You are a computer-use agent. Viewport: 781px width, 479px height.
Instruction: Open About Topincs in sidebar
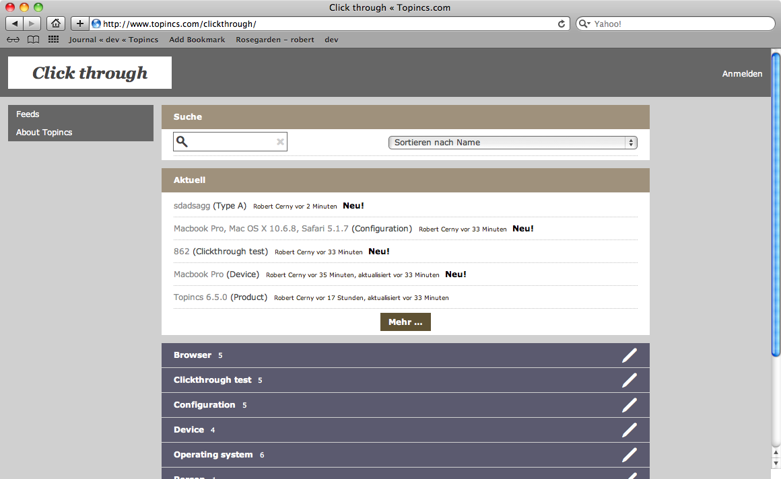pyautogui.click(x=44, y=133)
